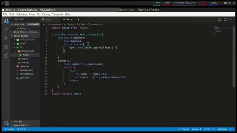Image resolution: width=237 pixels, height=133 pixels.
Task: Expand the NPM Scripts section
Action: click(x=25, y=125)
